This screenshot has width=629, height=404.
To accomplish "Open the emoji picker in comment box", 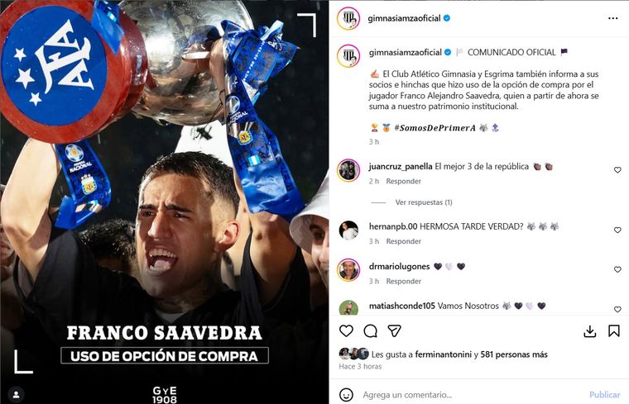I will coord(346,394).
